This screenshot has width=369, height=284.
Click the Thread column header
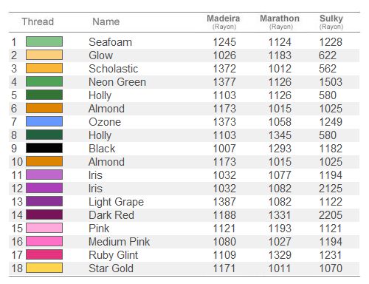click(x=38, y=21)
